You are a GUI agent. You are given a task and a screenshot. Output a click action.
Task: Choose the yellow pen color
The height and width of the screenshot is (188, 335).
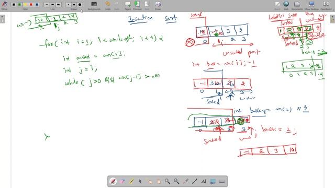coord(26,4)
